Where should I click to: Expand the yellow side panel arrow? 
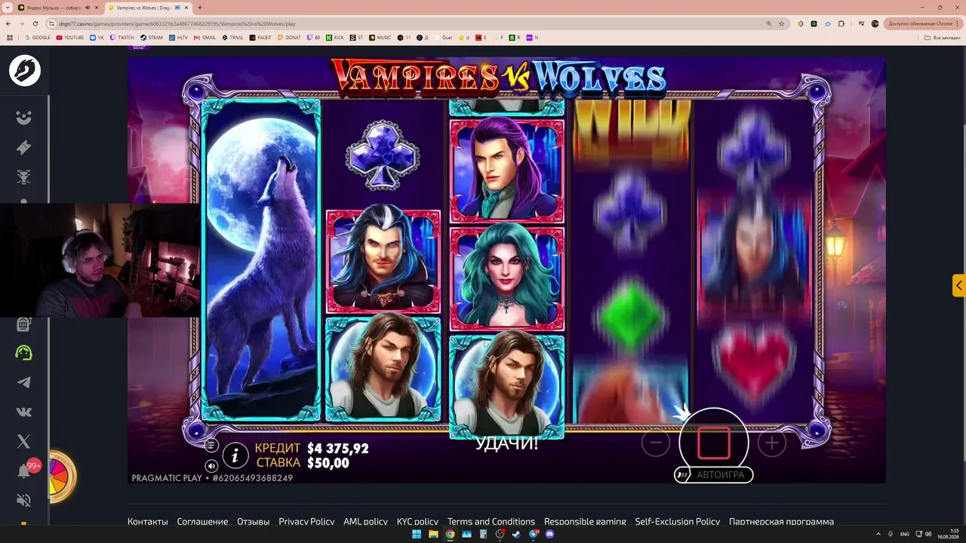[x=958, y=286]
